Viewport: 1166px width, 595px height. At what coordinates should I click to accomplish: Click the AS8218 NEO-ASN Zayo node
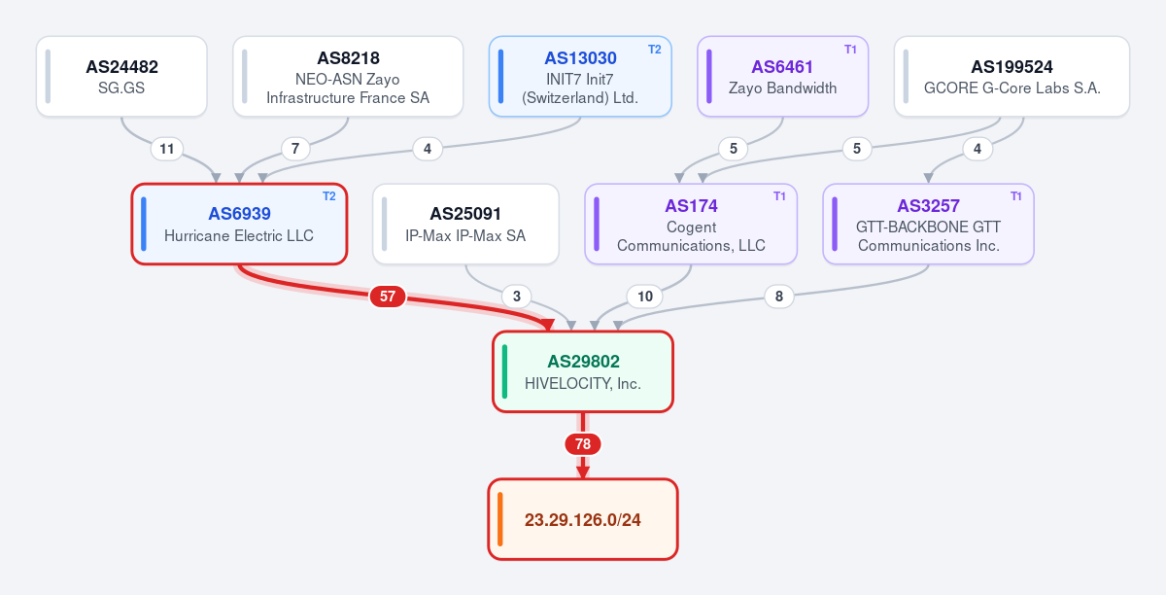tap(348, 77)
